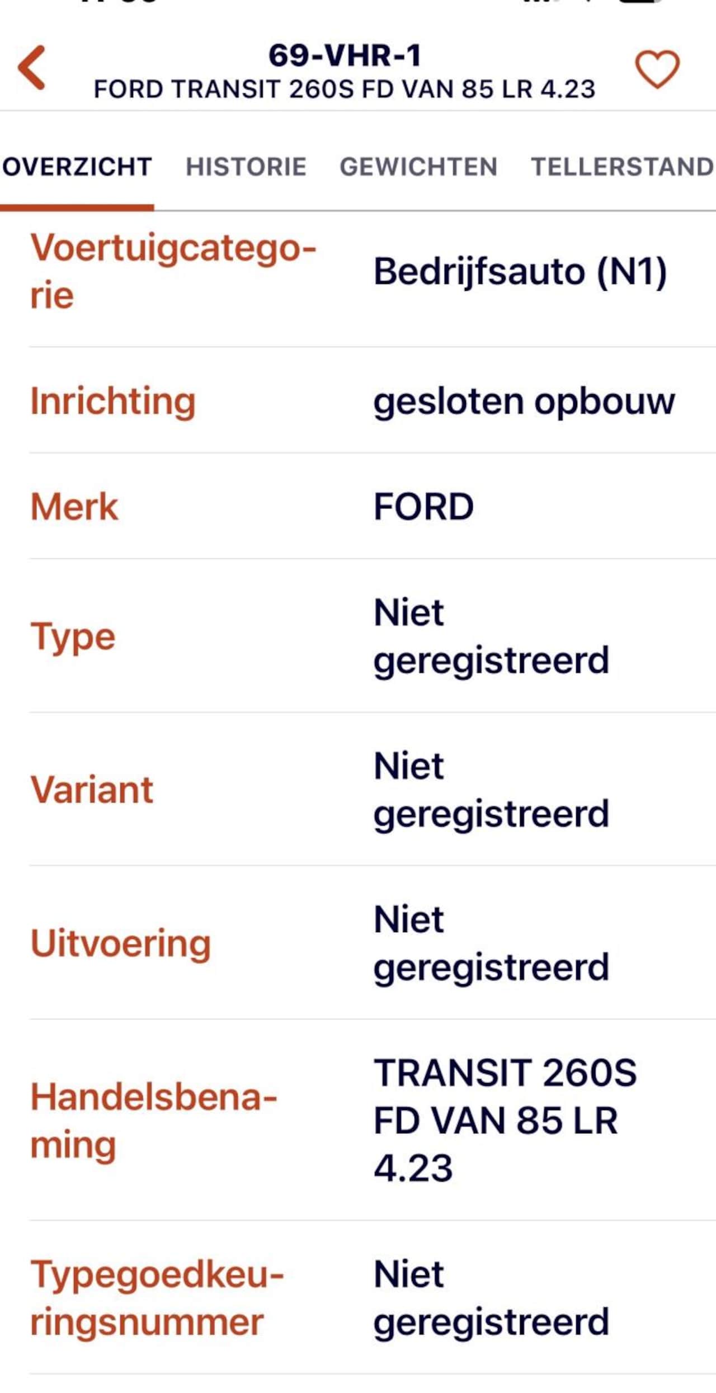Tap the heart favorite icon

(x=657, y=69)
